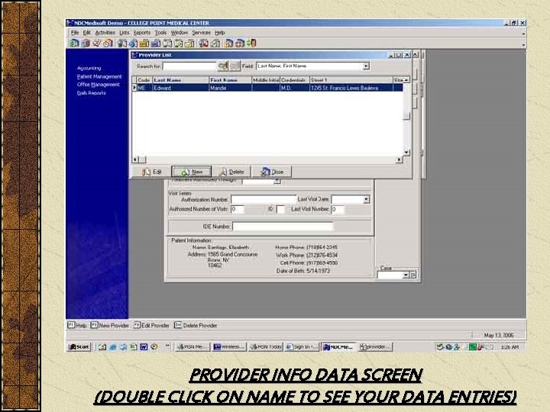This screenshot has height=412, width=550.
Task: Click the Last Visit Number field
Action: point(338,209)
